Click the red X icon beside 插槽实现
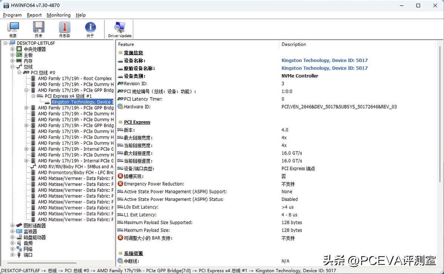 121,176
